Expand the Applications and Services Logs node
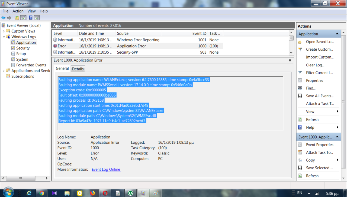The width and height of the screenshot is (347, 197). pos(4,71)
